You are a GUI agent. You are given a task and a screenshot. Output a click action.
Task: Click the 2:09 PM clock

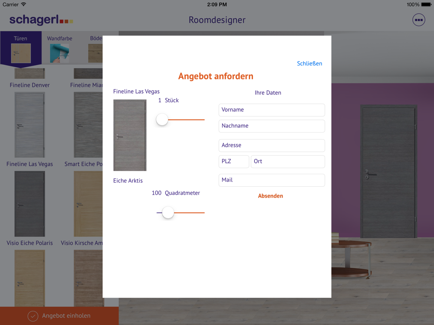[x=217, y=4]
